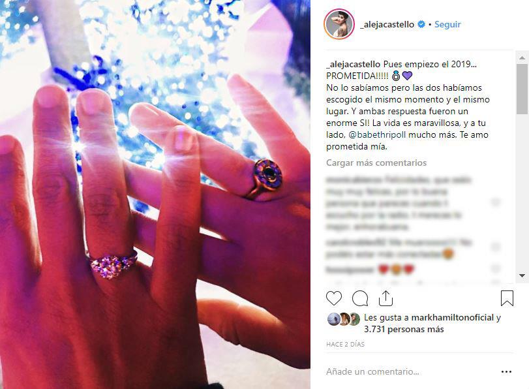Click the scrollbar down arrow in the comments
The height and width of the screenshot is (389, 529).
[522, 275]
